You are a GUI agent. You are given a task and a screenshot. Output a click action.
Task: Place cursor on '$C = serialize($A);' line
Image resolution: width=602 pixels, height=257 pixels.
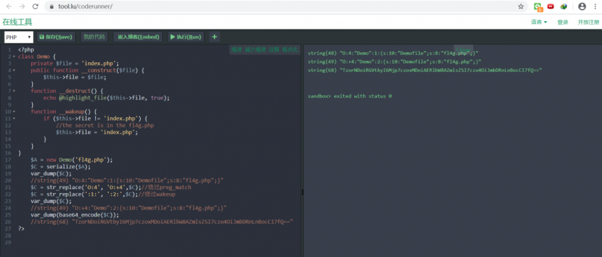(x=61, y=166)
